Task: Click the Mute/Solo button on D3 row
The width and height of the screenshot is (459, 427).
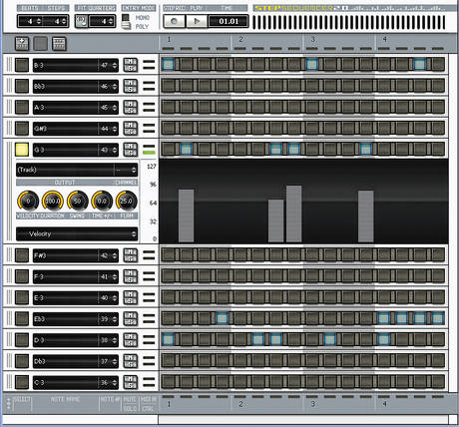Action: (x=131, y=340)
